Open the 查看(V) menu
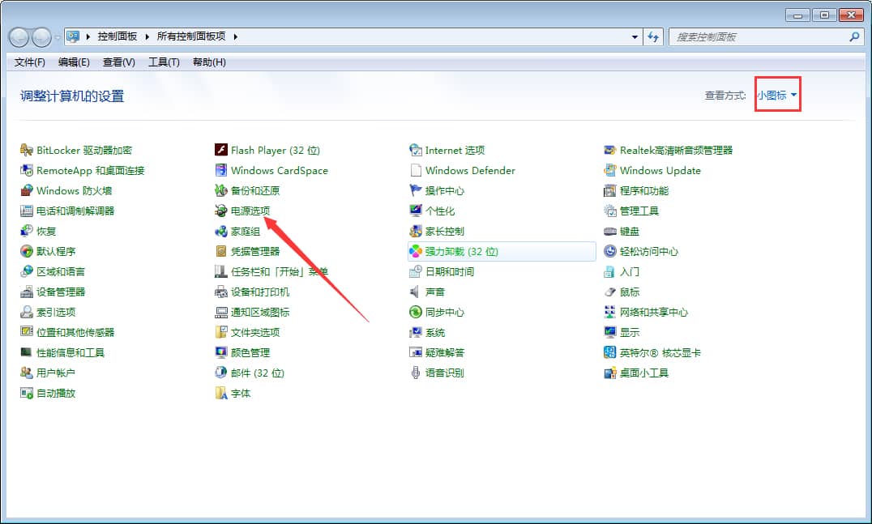The image size is (872, 524). coord(118,62)
